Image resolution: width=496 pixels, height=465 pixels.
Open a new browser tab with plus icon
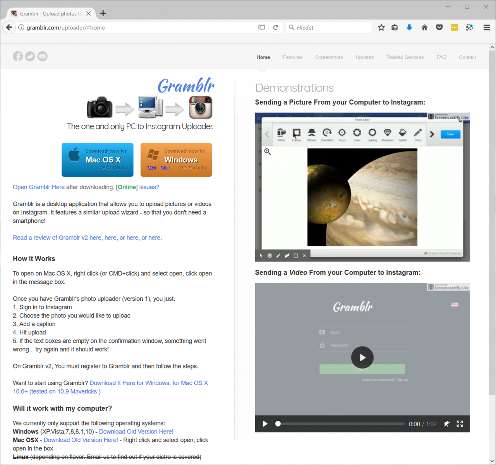[x=103, y=13]
